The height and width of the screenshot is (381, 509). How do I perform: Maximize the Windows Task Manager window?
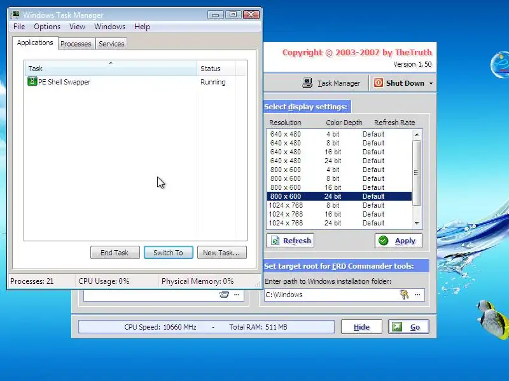pyautogui.click(x=233, y=15)
